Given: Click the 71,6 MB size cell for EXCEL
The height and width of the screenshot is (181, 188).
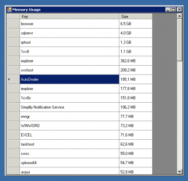Looking at the screenshot, I should point(136,135).
